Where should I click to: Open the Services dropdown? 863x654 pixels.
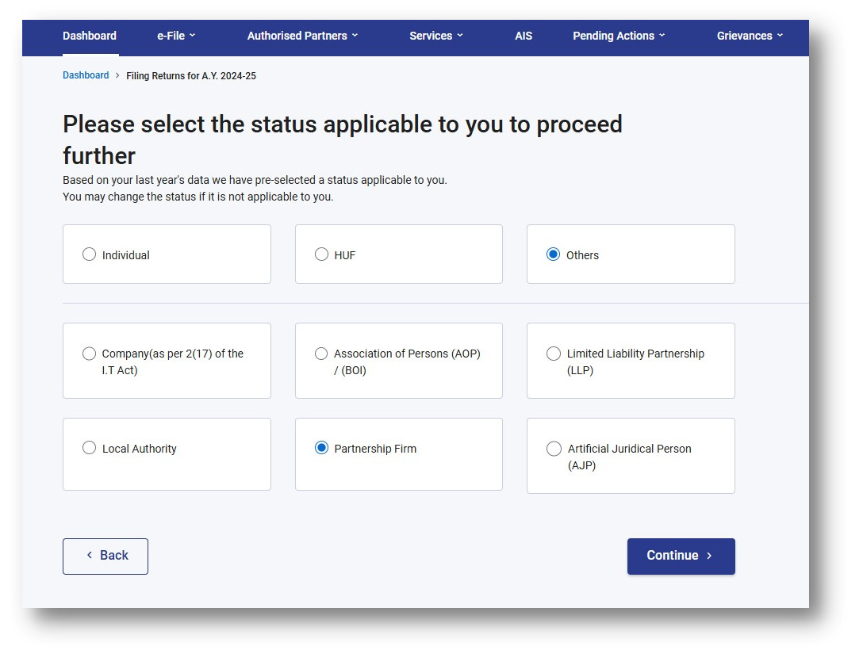click(x=435, y=36)
